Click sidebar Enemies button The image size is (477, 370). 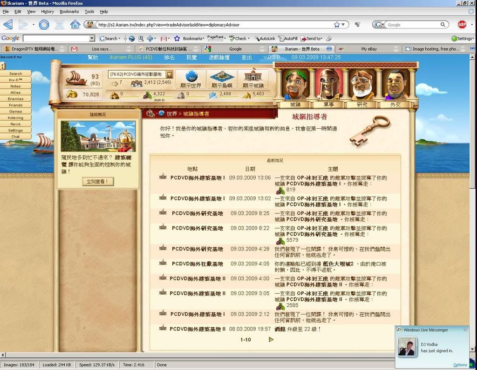coord(15,99)
